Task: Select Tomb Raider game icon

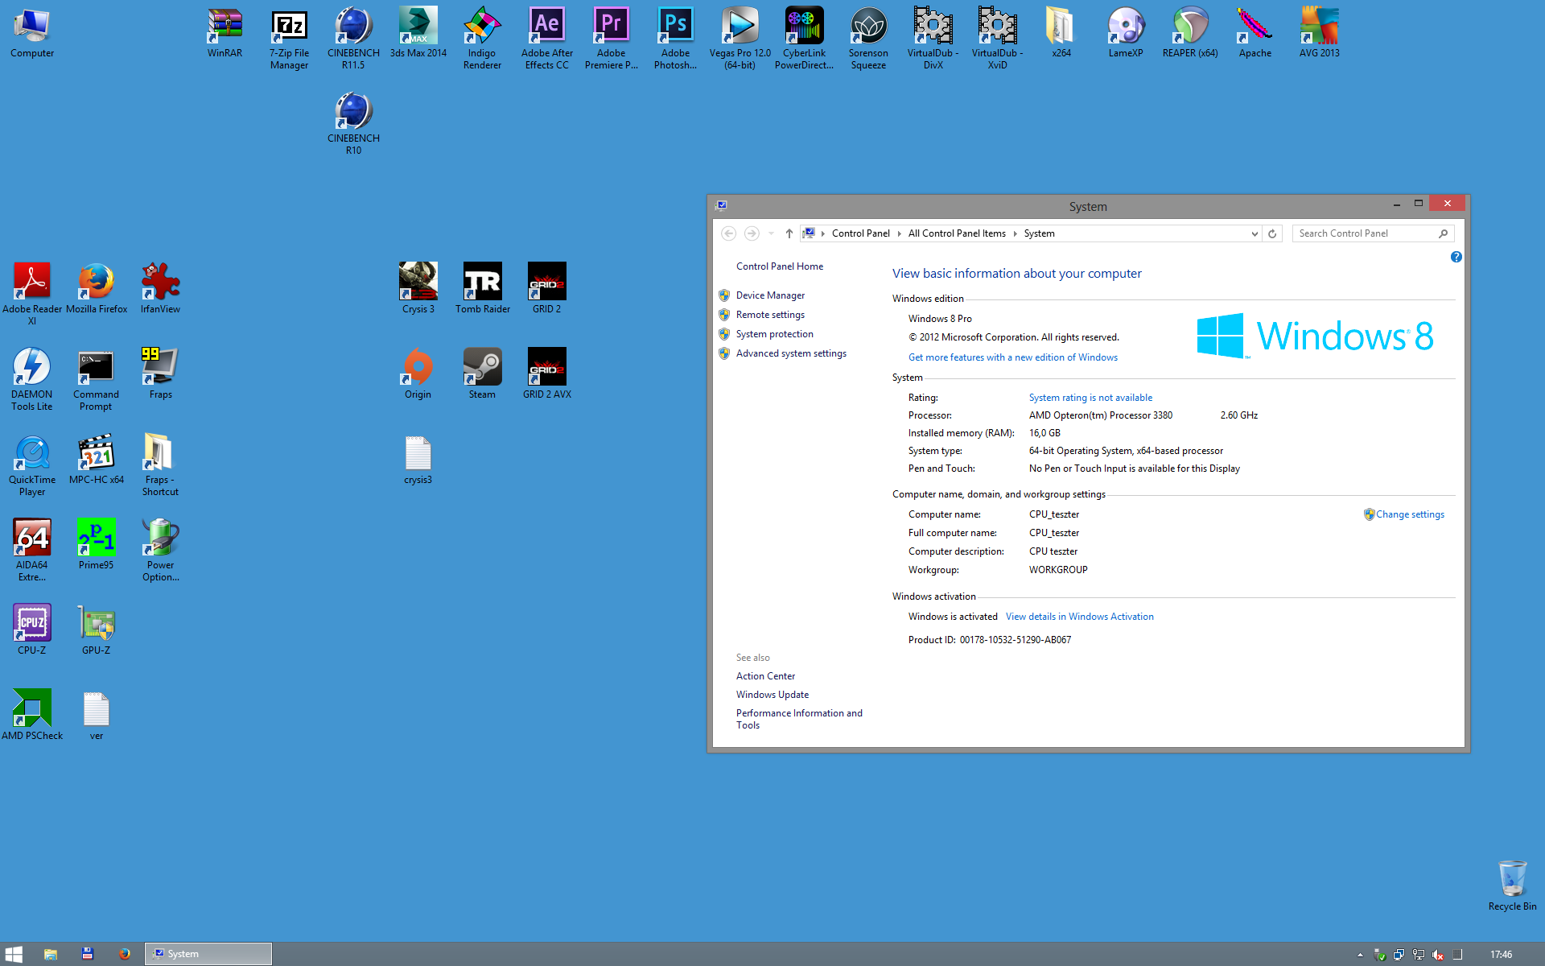Action: click(482, 288)
